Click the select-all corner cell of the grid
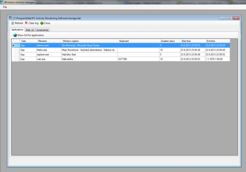Image resolution: width=246 pixels, height=172 pixels. tap(15, 41)
